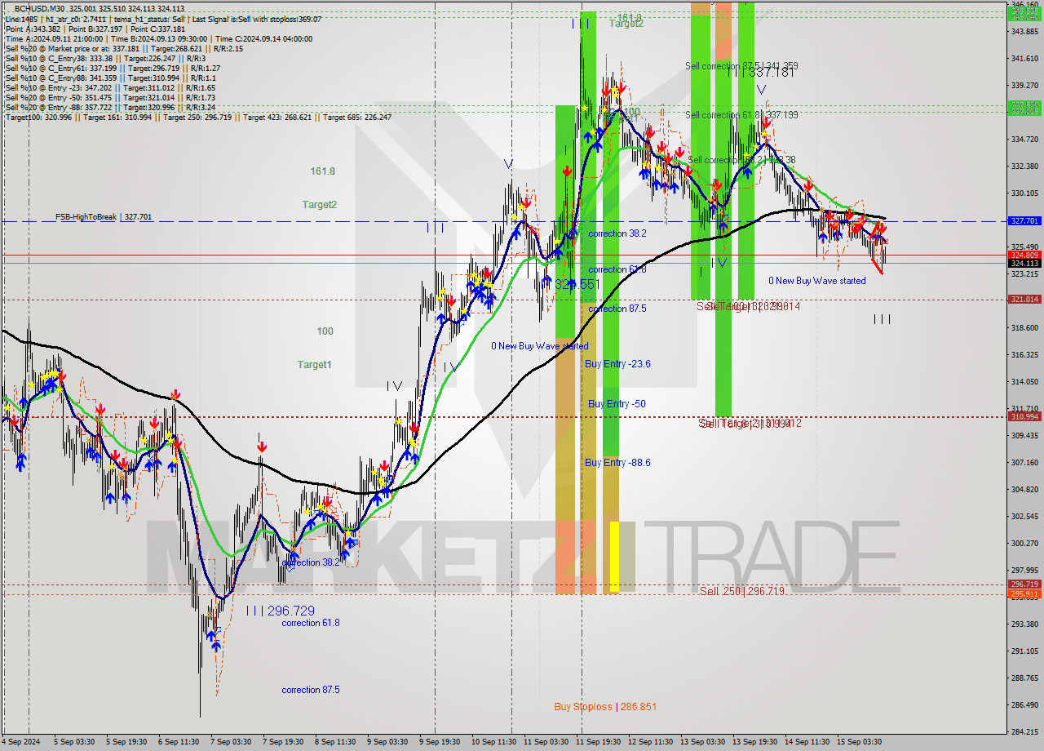The width and height of the screenshot is (1044, 751).
Task: Click the 300.270 price axis value
Action: click(x=1025, y=544)
